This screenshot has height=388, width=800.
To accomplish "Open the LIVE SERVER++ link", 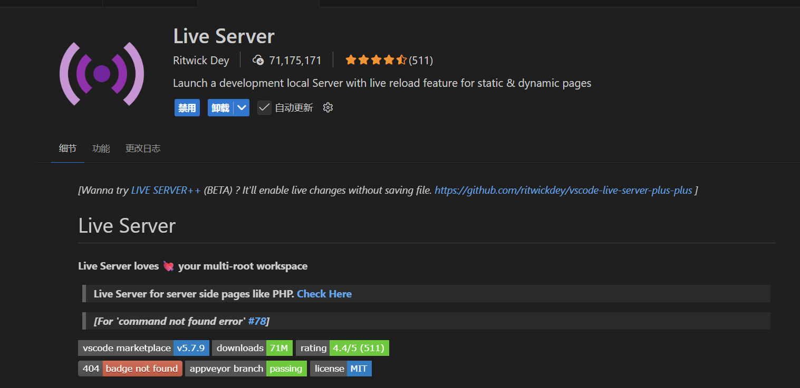I will click(x=166, y=191).
